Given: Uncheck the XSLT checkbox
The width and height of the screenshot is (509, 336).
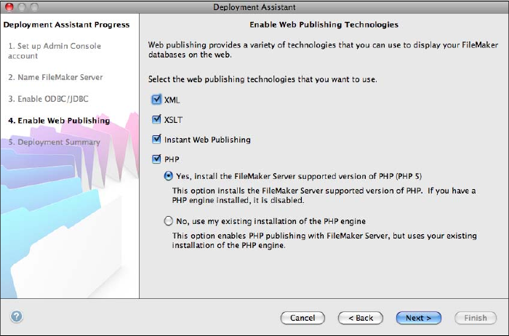Looking at the screenshot, I should pyautogui.click(x=156, y=119).
